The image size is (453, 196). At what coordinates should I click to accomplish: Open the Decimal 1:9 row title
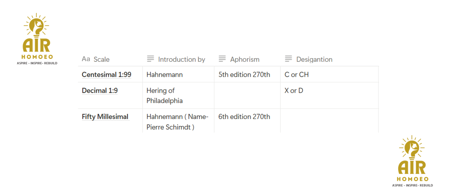tap(99, 90)
